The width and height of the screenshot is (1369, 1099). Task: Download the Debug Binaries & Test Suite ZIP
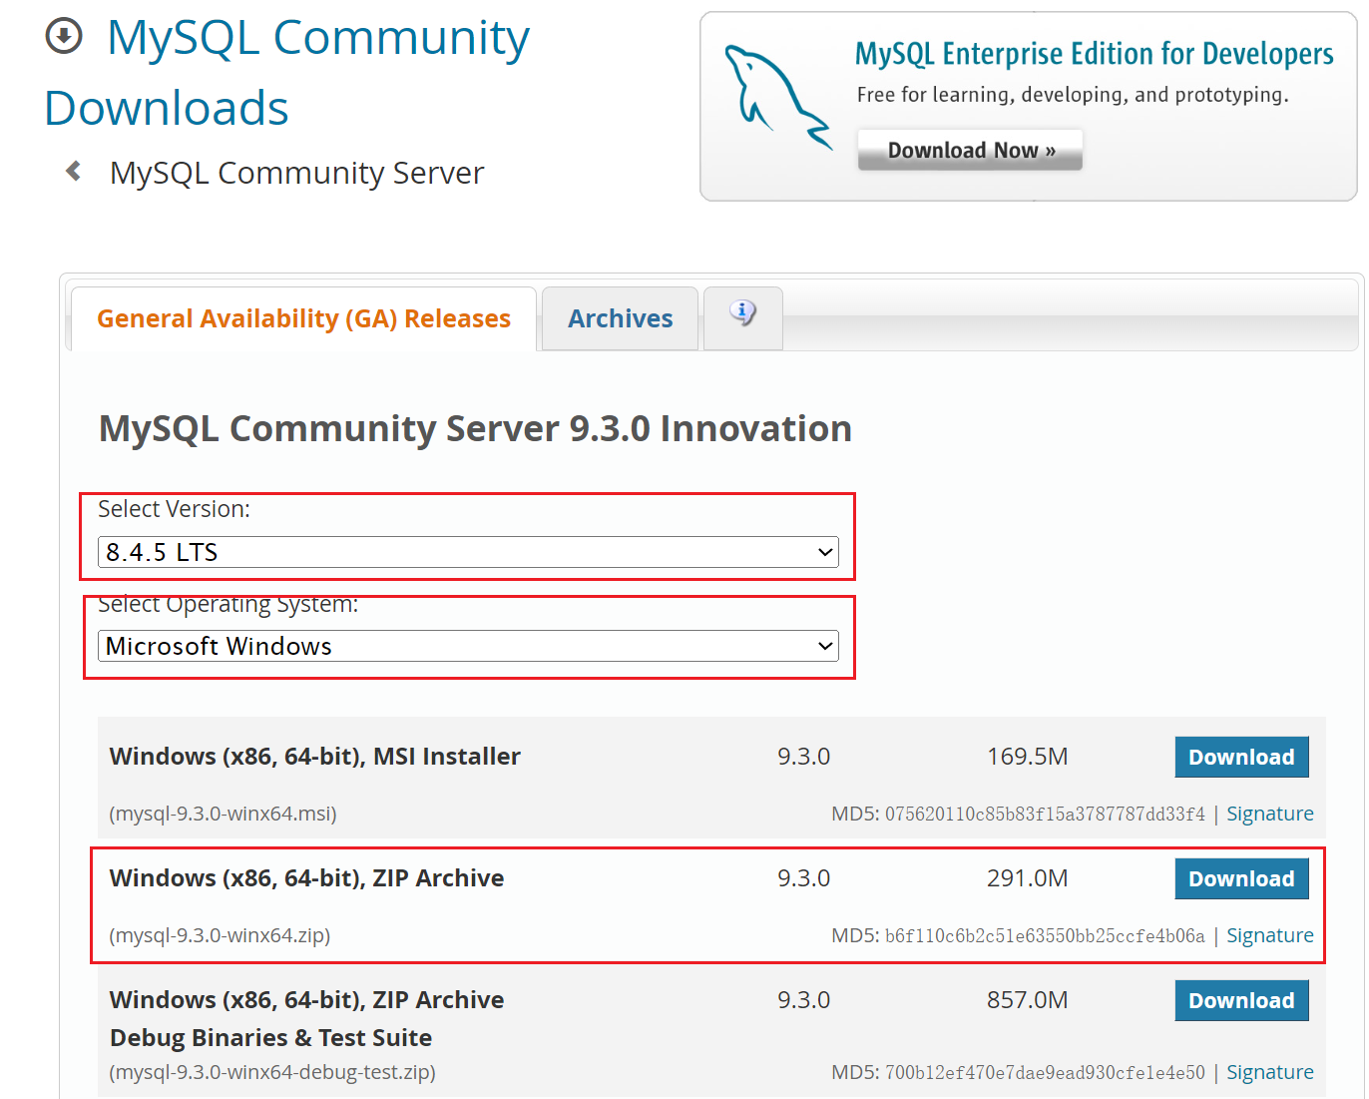pos(1241,1000)
